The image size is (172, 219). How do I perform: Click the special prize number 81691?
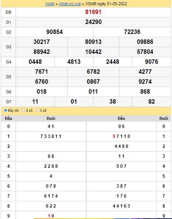coord(93,12)
